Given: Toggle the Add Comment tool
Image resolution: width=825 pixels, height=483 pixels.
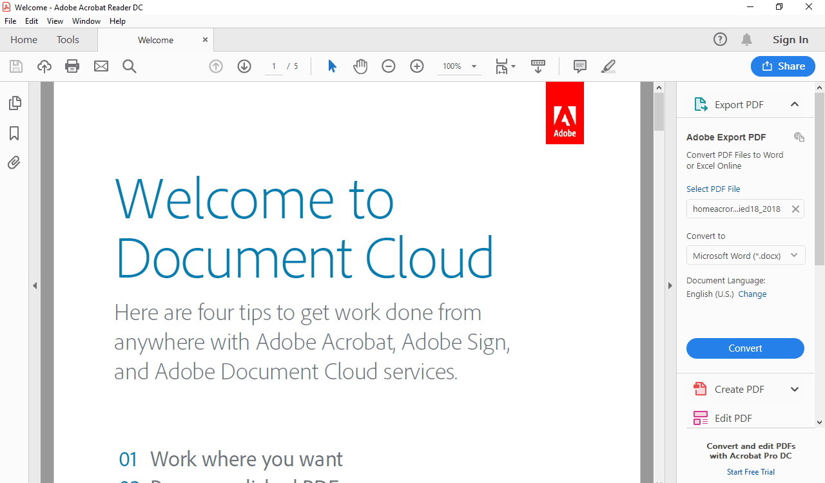Looking at the screenshot, I should click(579, 66).
